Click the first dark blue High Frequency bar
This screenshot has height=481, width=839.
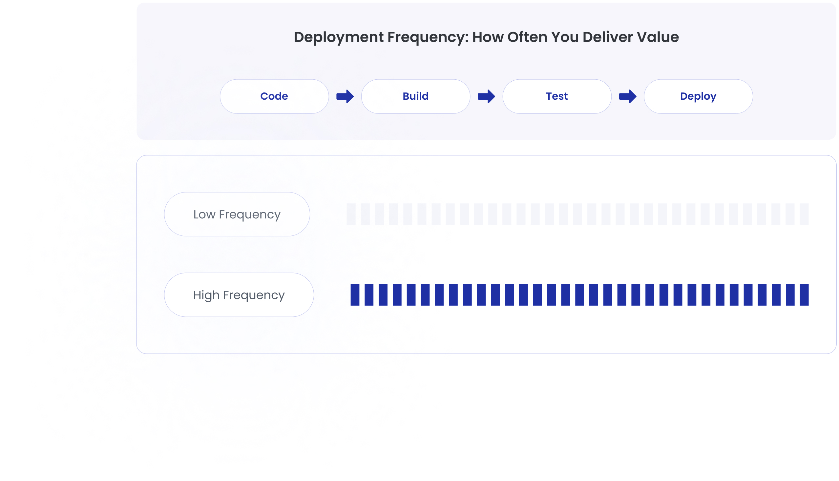coord(355,295)
